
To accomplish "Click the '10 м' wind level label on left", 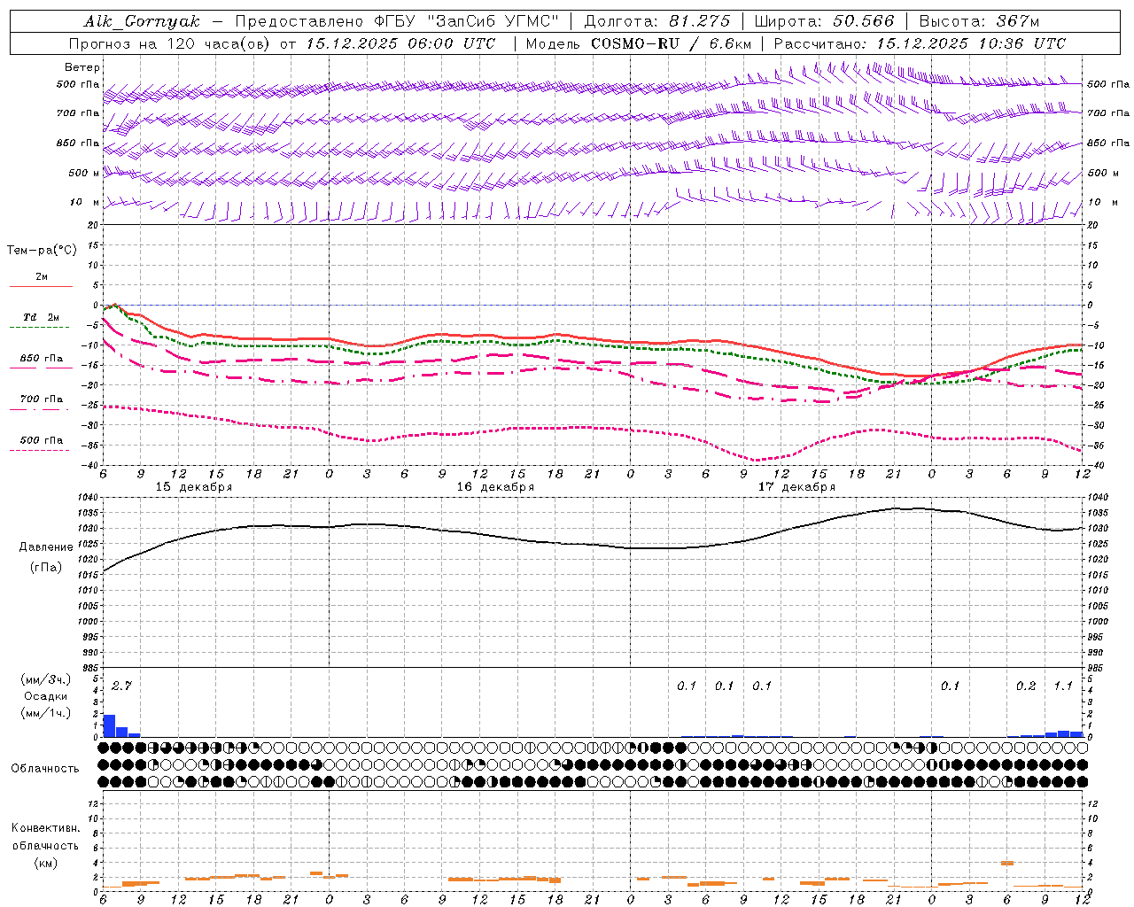I will point(84,202).
